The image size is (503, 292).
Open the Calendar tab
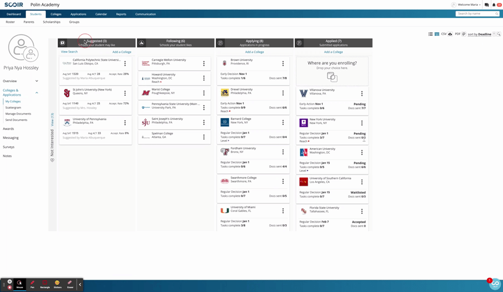101,14
